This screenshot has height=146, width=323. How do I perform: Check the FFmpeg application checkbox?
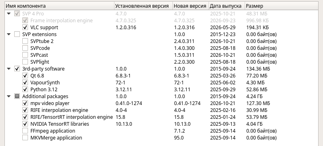[25, 131]
